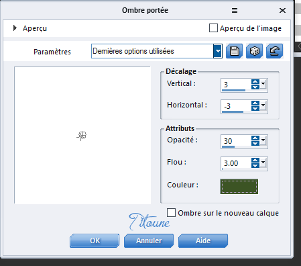Increase the Flou blur value
Screen dimensions: 301x266
(x=255, y=161)
